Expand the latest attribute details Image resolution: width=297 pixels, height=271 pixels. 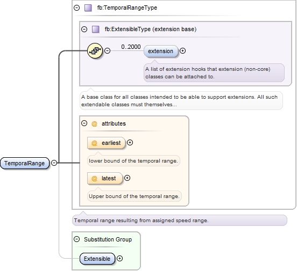[127, 178]
